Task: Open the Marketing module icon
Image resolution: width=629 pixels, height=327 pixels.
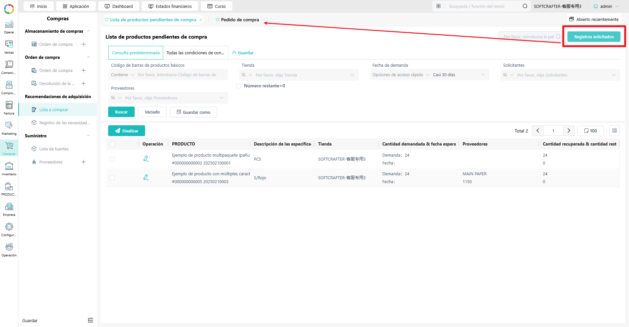Action: tap(9, 128)
